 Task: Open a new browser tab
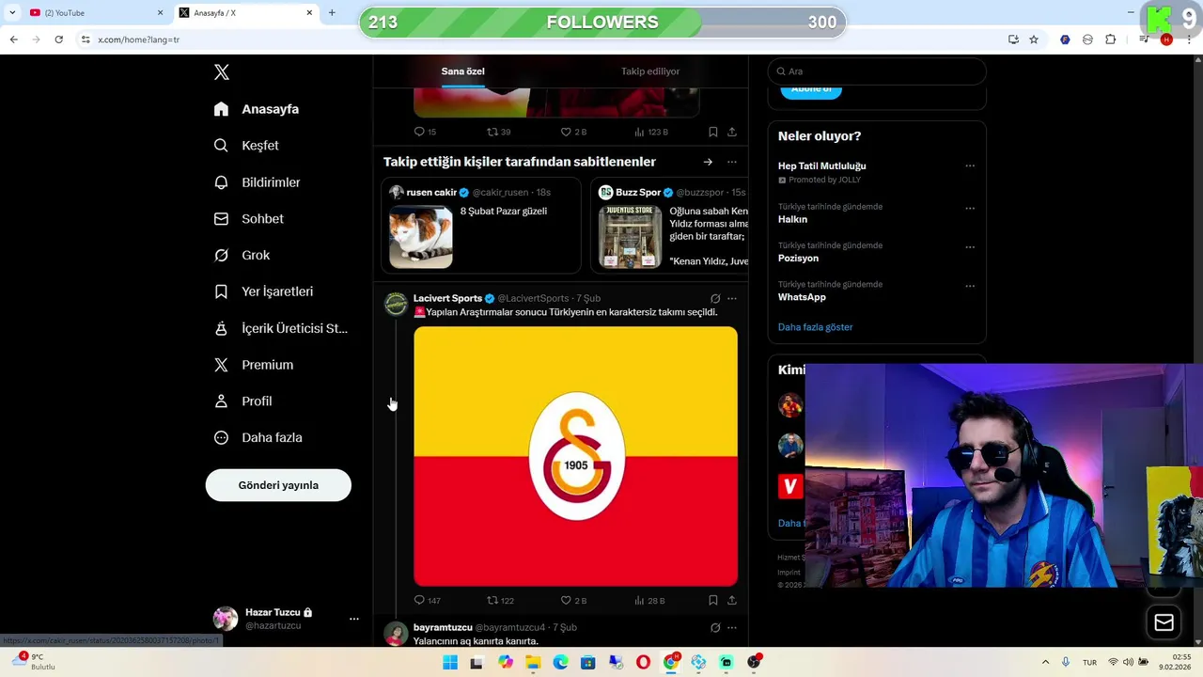pyautogui.click(x=332, y=13)
